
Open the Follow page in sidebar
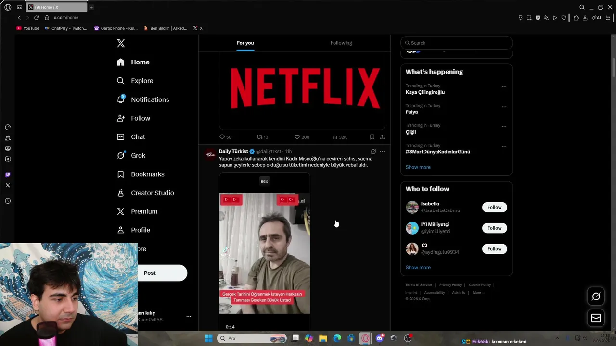click(134, 118)
